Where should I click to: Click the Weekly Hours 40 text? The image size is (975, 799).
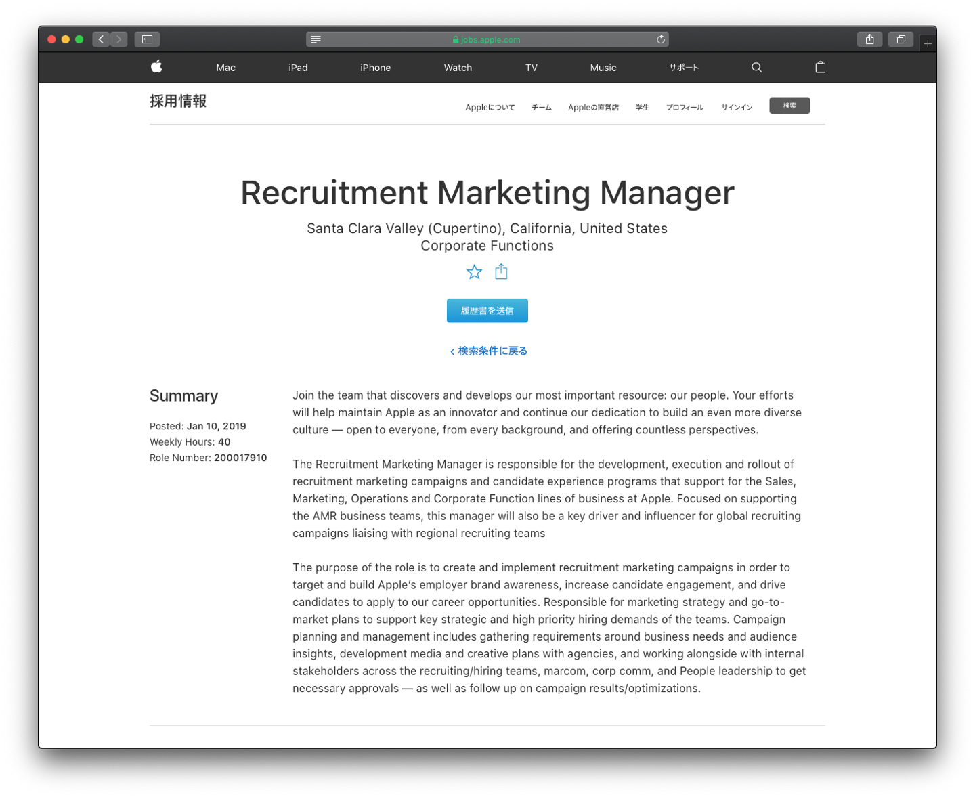coord(190,442)
